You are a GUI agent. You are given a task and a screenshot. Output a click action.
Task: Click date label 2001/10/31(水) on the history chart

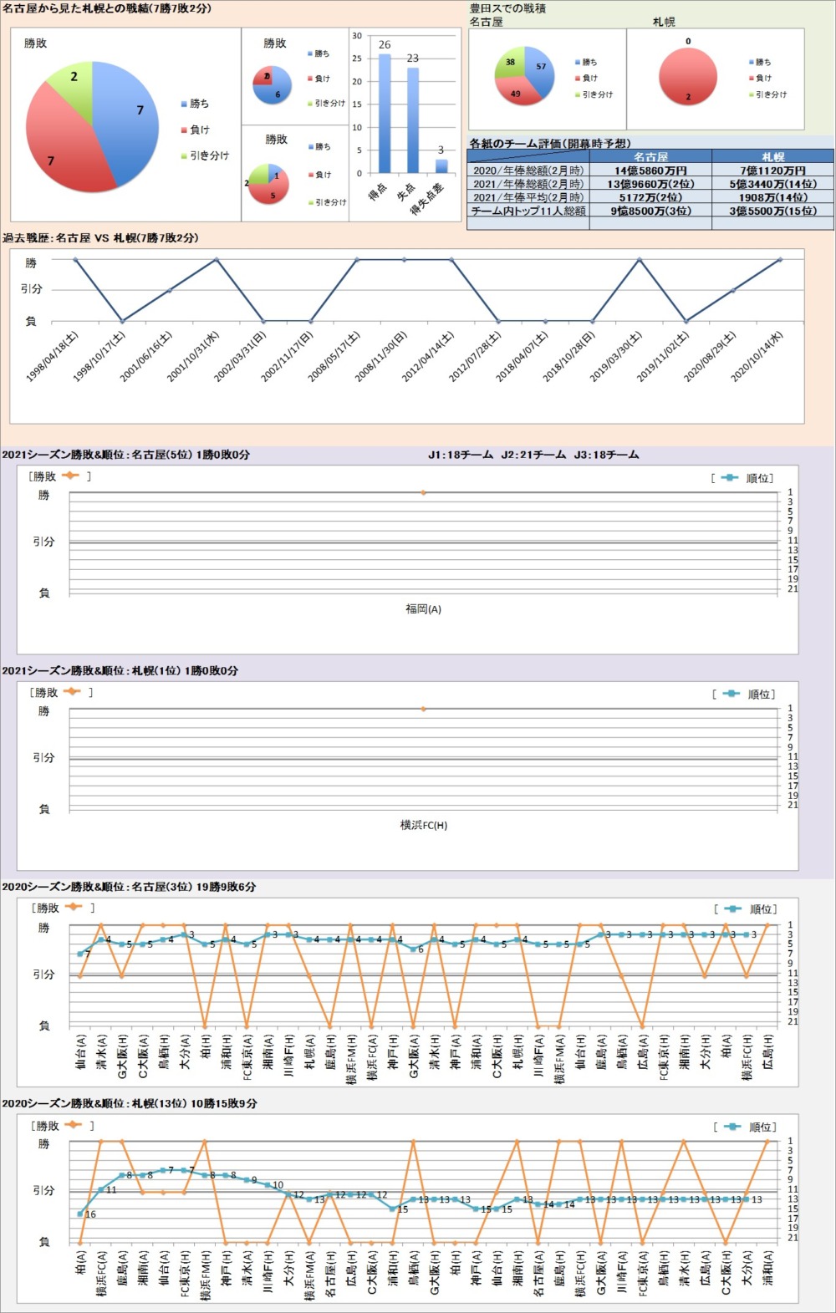(x=193, y=357)
